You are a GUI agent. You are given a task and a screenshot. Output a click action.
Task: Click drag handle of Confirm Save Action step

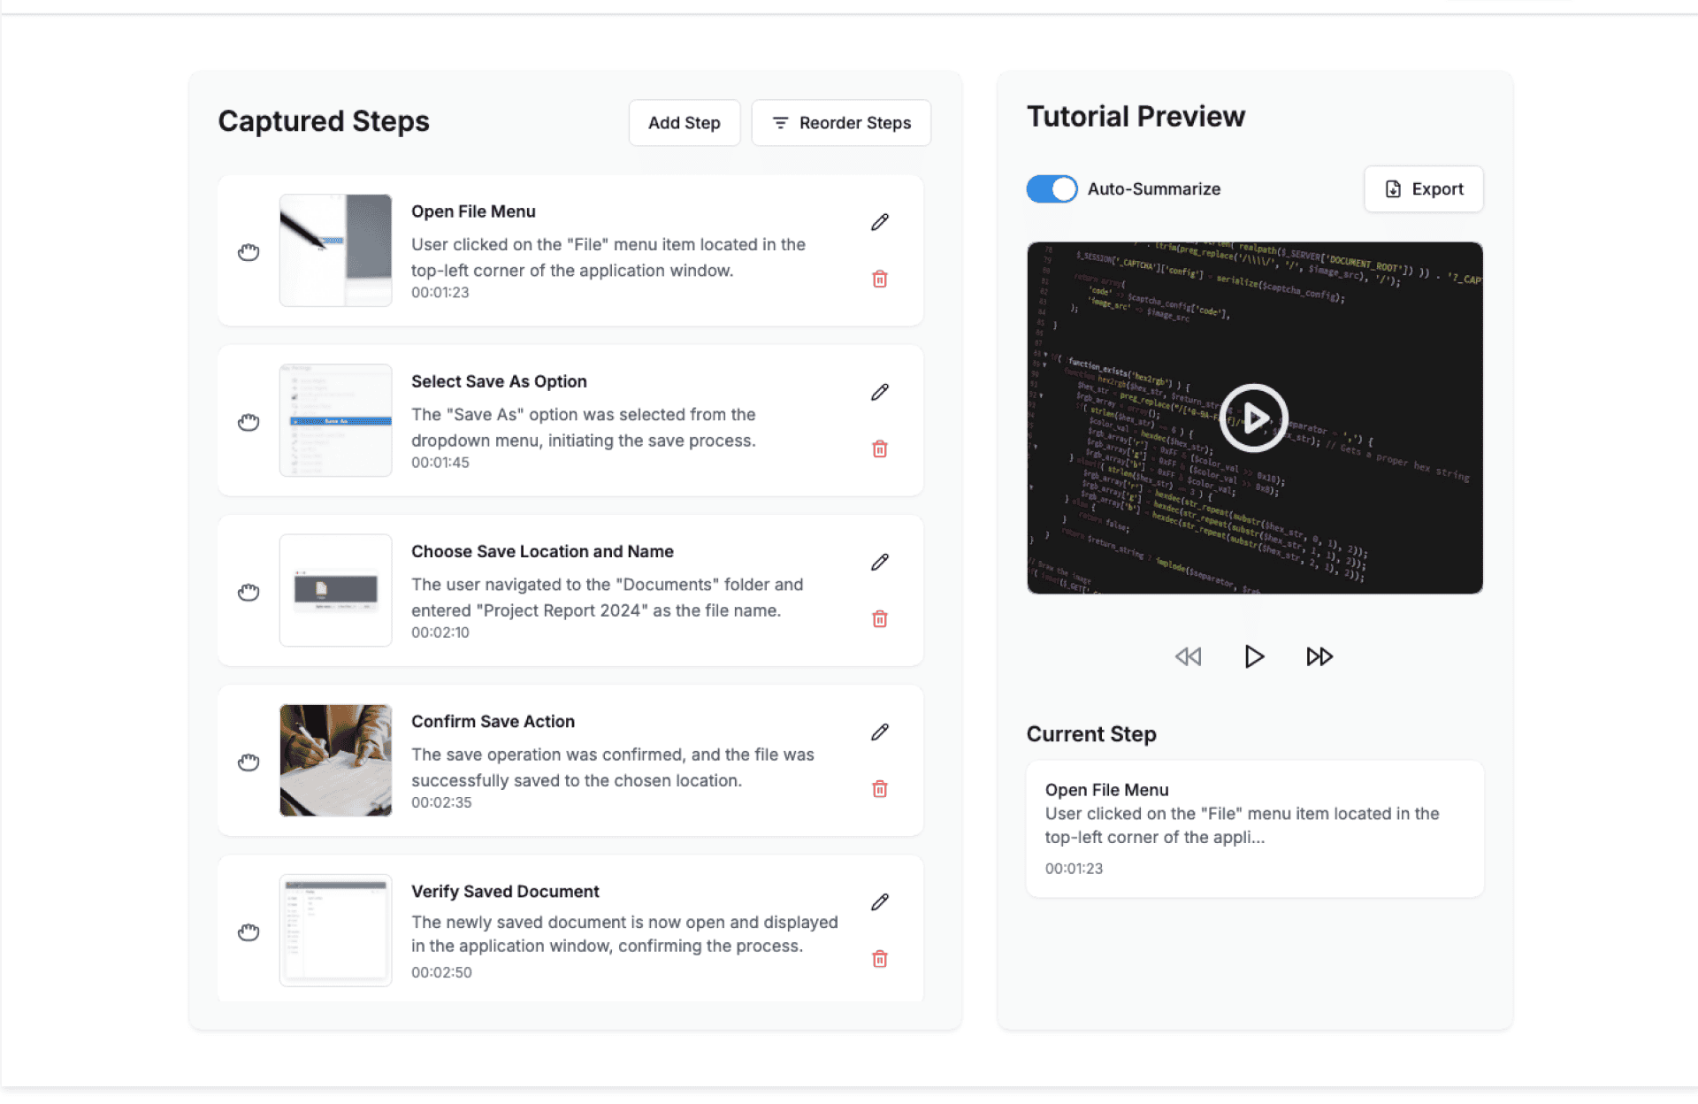[x=249, y=762]
